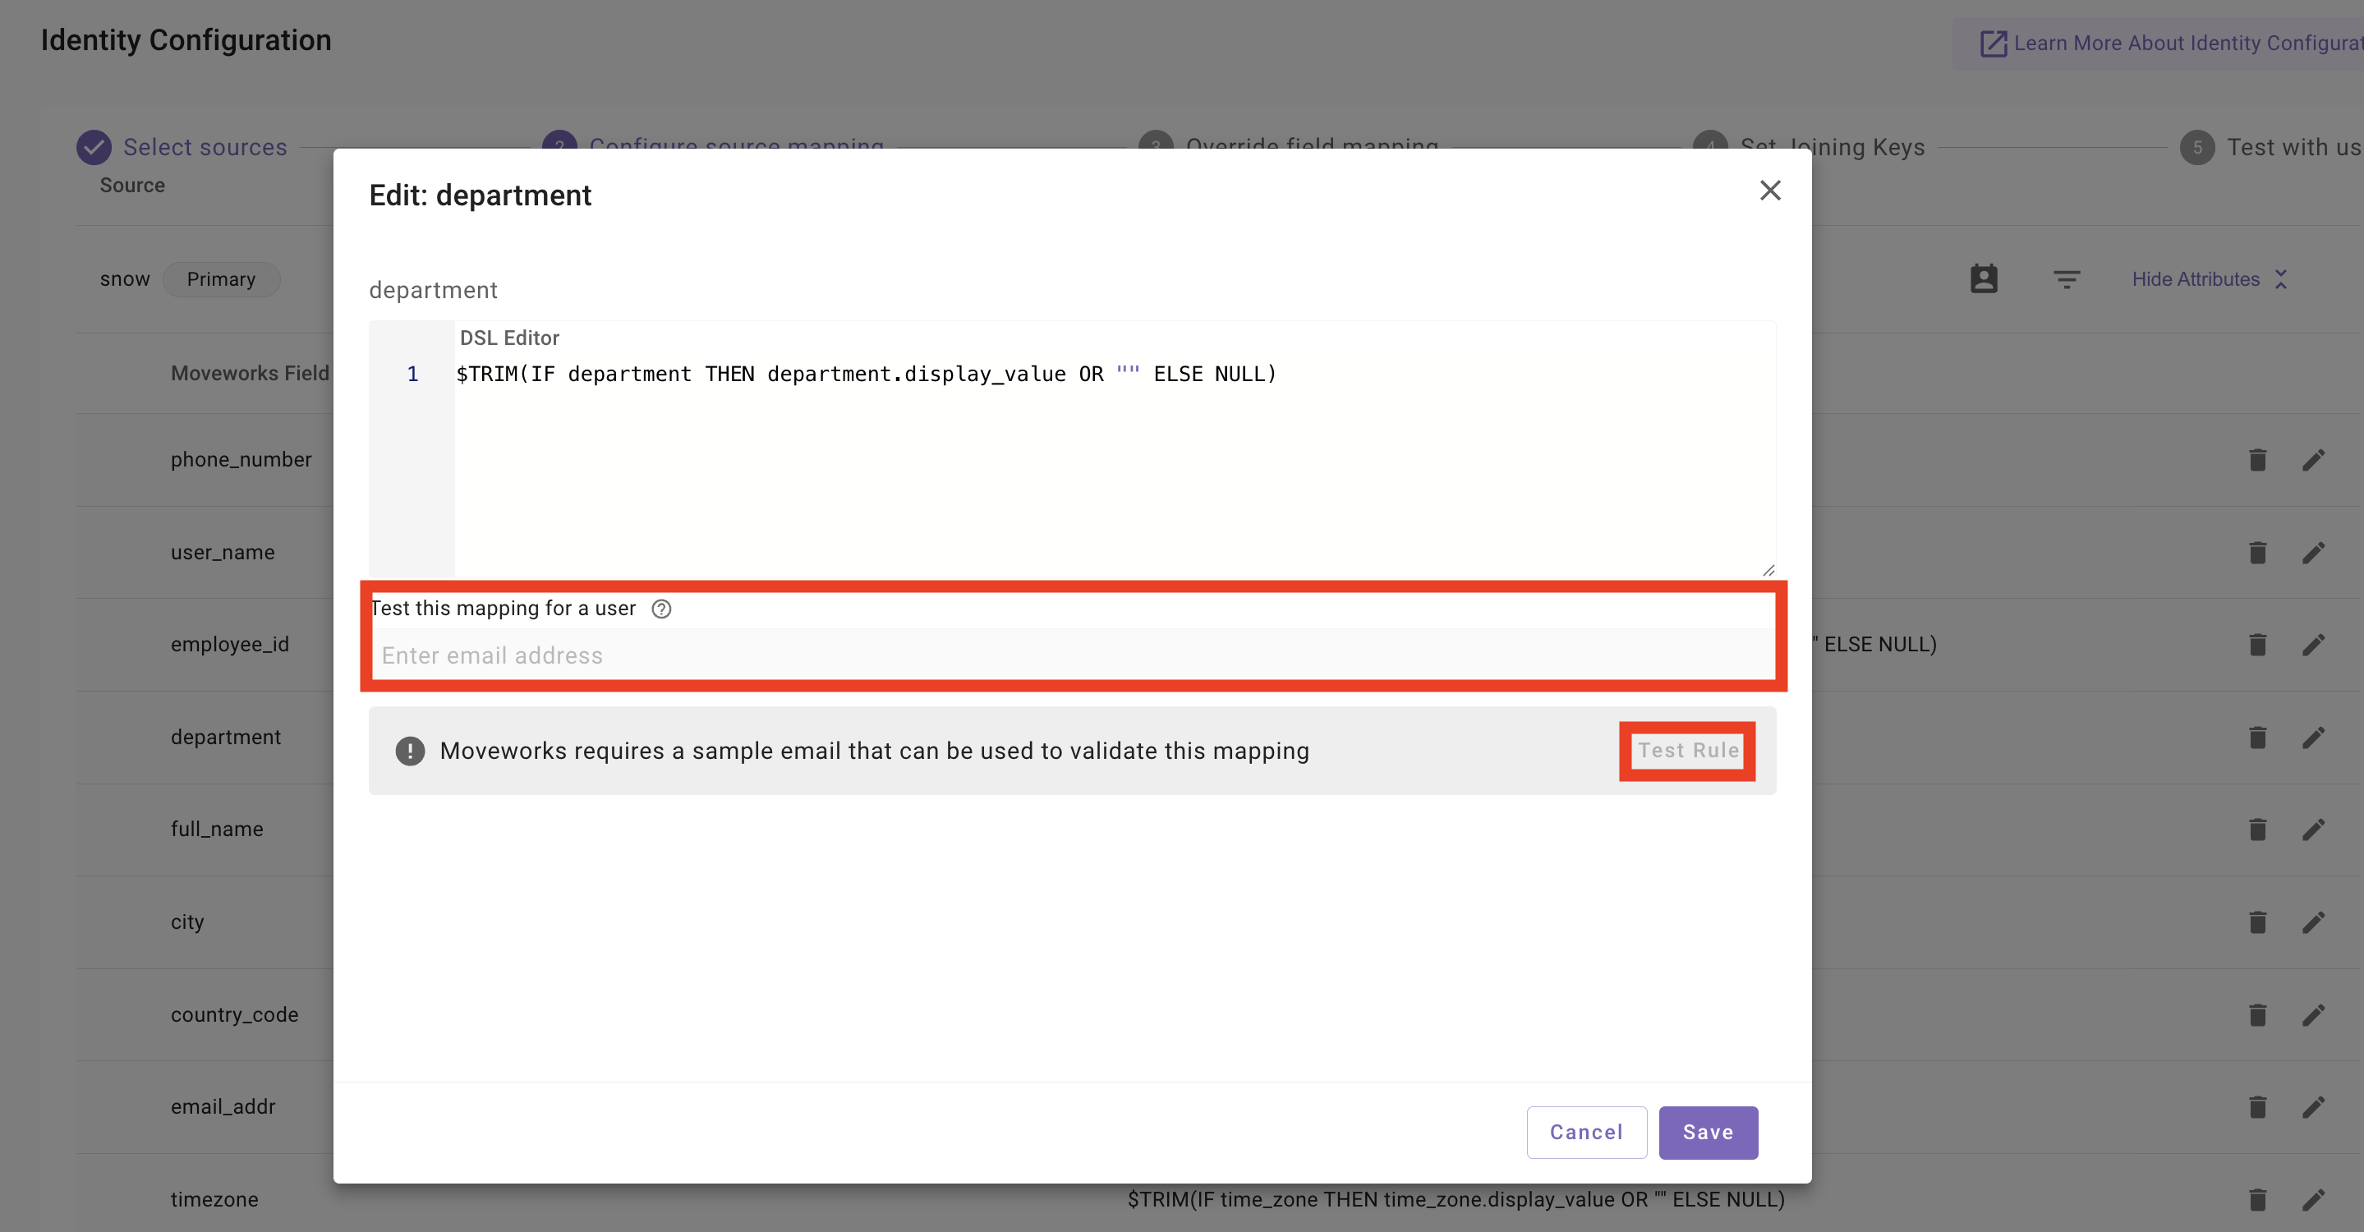
Task: Edit the phone_number field mapping
Action: (2314, 460)
